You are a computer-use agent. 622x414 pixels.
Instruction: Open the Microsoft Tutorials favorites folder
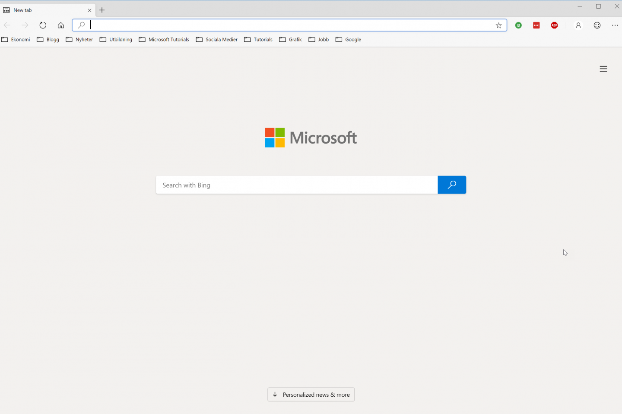click(x=164, y=40)
